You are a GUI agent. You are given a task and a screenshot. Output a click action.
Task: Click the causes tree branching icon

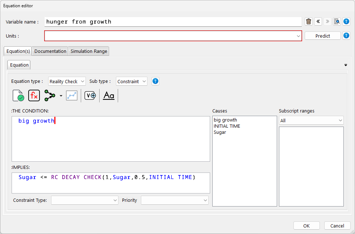[50, 95]
